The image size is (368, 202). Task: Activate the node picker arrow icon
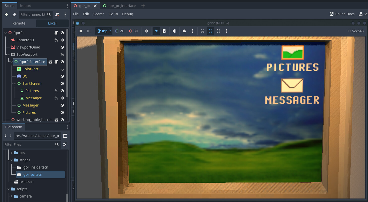[156, 31]
